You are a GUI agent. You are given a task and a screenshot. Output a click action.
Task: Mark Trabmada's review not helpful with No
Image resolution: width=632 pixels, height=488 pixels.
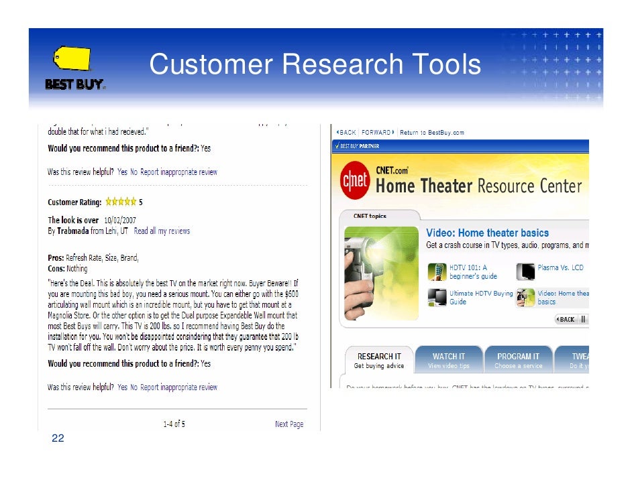134,387
